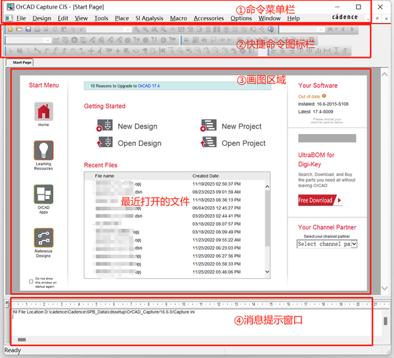The image size is (394, 358).
Task: Open OrCAD Apps icon
Action: coord(43,194)
